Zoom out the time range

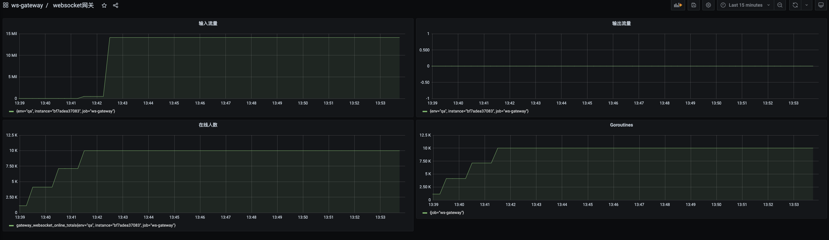click(x=780, y=5)
